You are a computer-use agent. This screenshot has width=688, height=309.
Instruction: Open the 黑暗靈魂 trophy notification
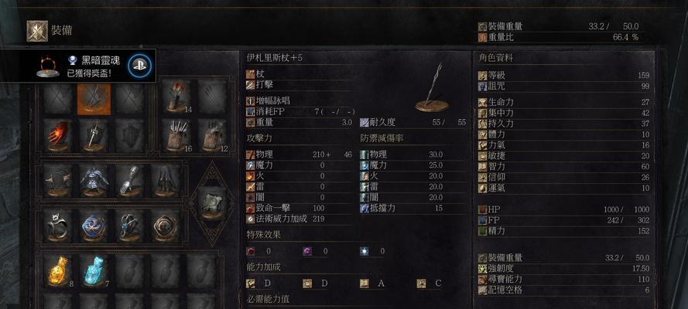[x=77, y=66]
